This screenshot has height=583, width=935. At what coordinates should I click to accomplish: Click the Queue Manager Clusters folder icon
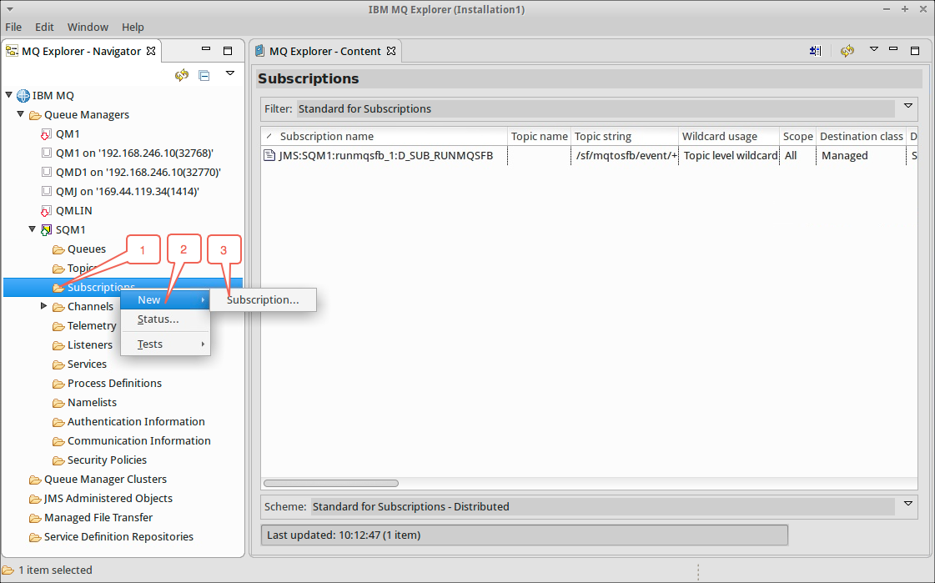pos(35,480)
